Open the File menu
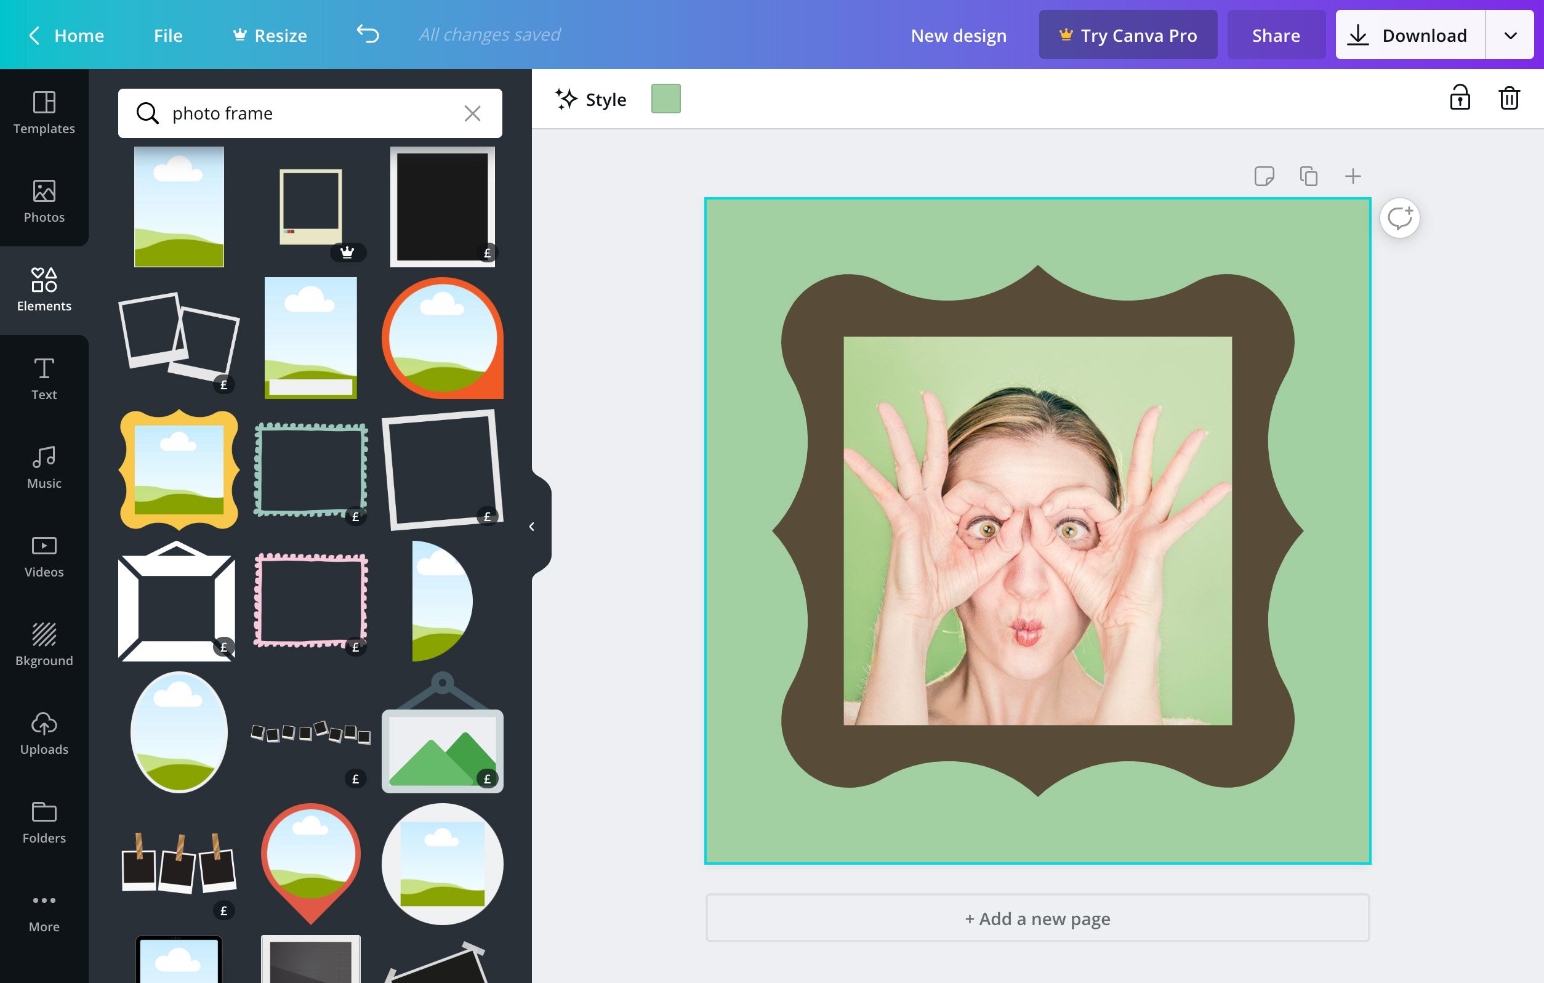Screen dimensions: 1544x983 click(167, 34)
